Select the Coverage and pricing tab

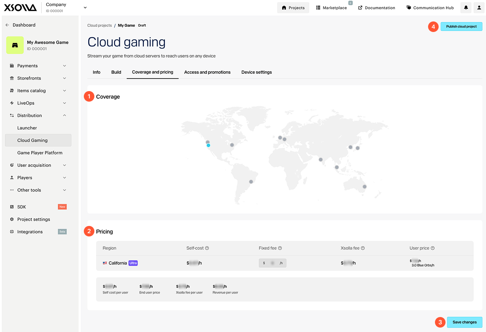pos(153,72)
